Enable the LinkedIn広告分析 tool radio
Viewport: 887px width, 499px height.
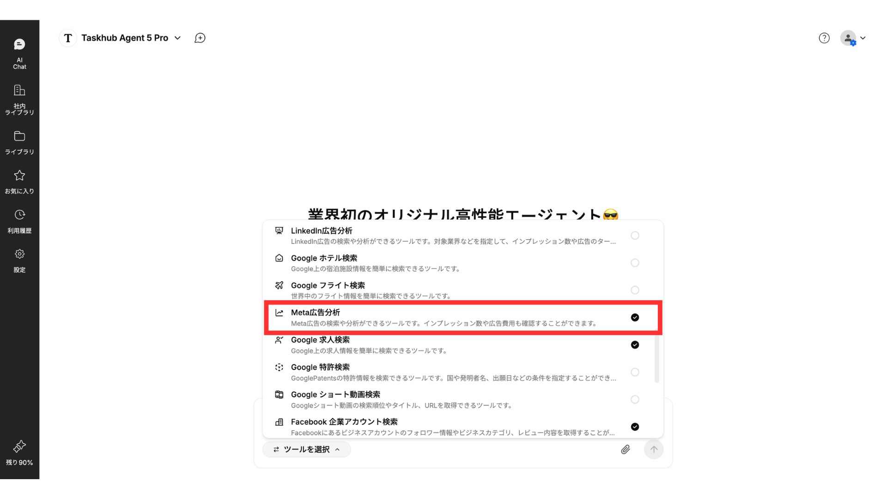(635, 236)
